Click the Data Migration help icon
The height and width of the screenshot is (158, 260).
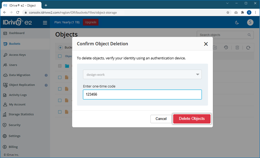coord(46,75)
